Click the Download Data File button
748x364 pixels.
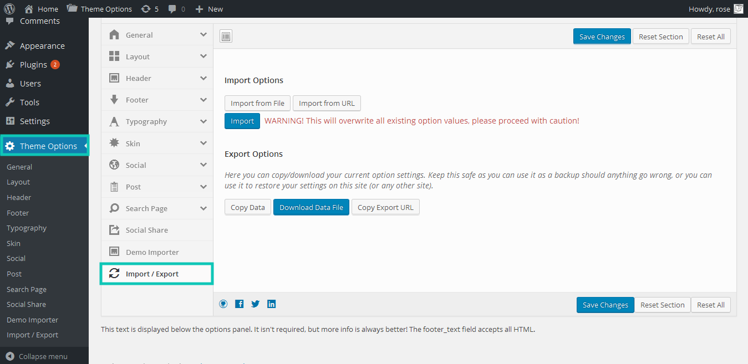tap(311, 207)
